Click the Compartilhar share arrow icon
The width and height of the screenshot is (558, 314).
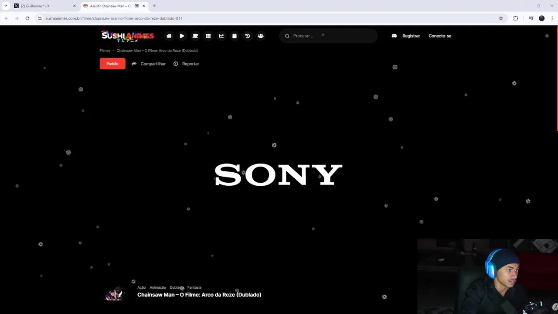coord(134,64)
